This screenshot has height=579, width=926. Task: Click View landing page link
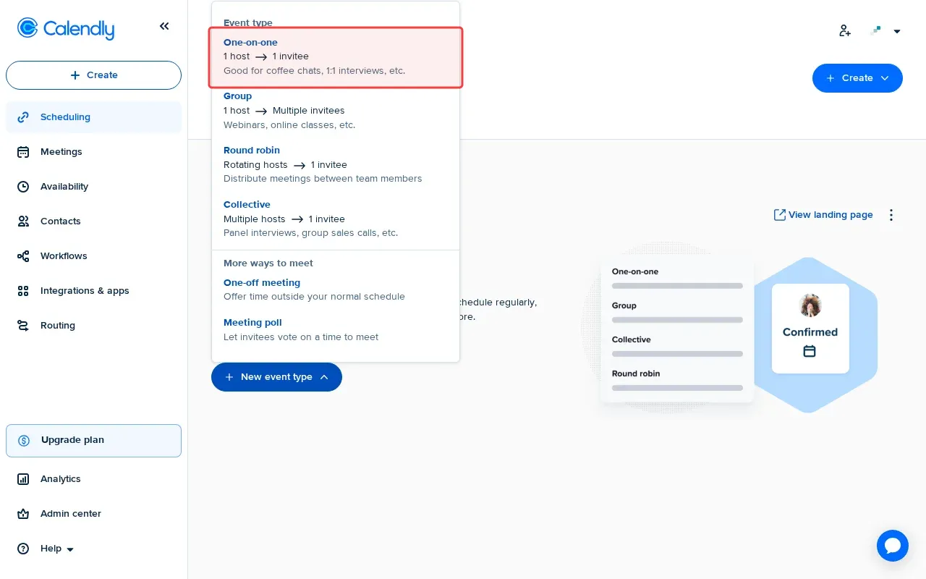click(x=823, y=215)
